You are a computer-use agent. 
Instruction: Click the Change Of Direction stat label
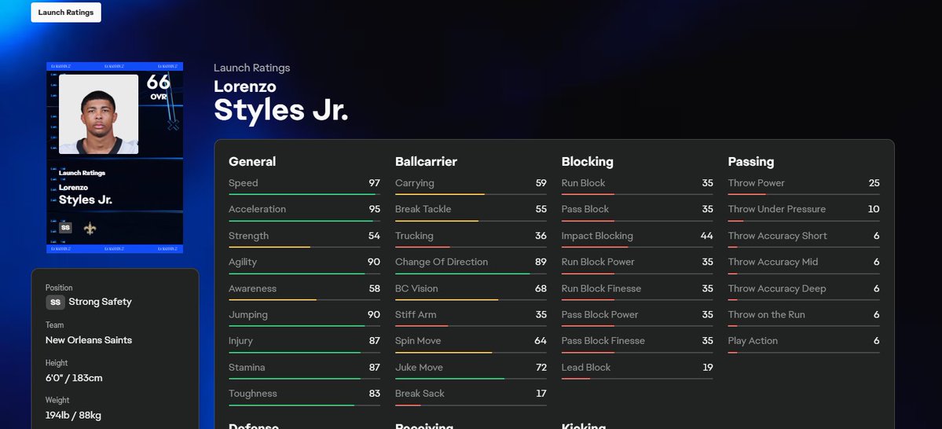point(442,262)
